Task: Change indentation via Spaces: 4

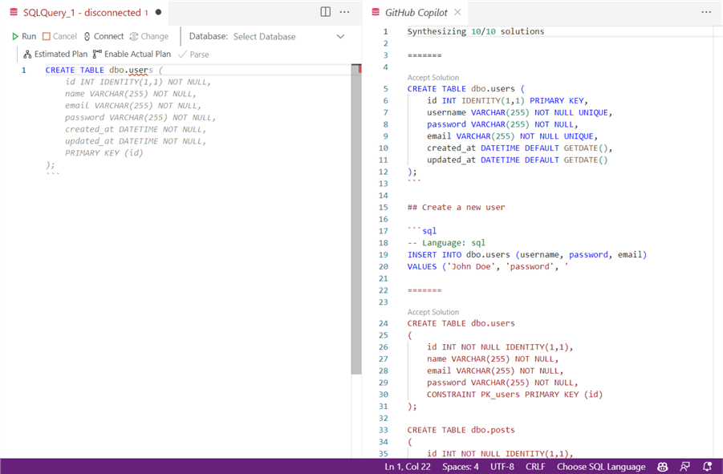Action: (x=460, y=467)
